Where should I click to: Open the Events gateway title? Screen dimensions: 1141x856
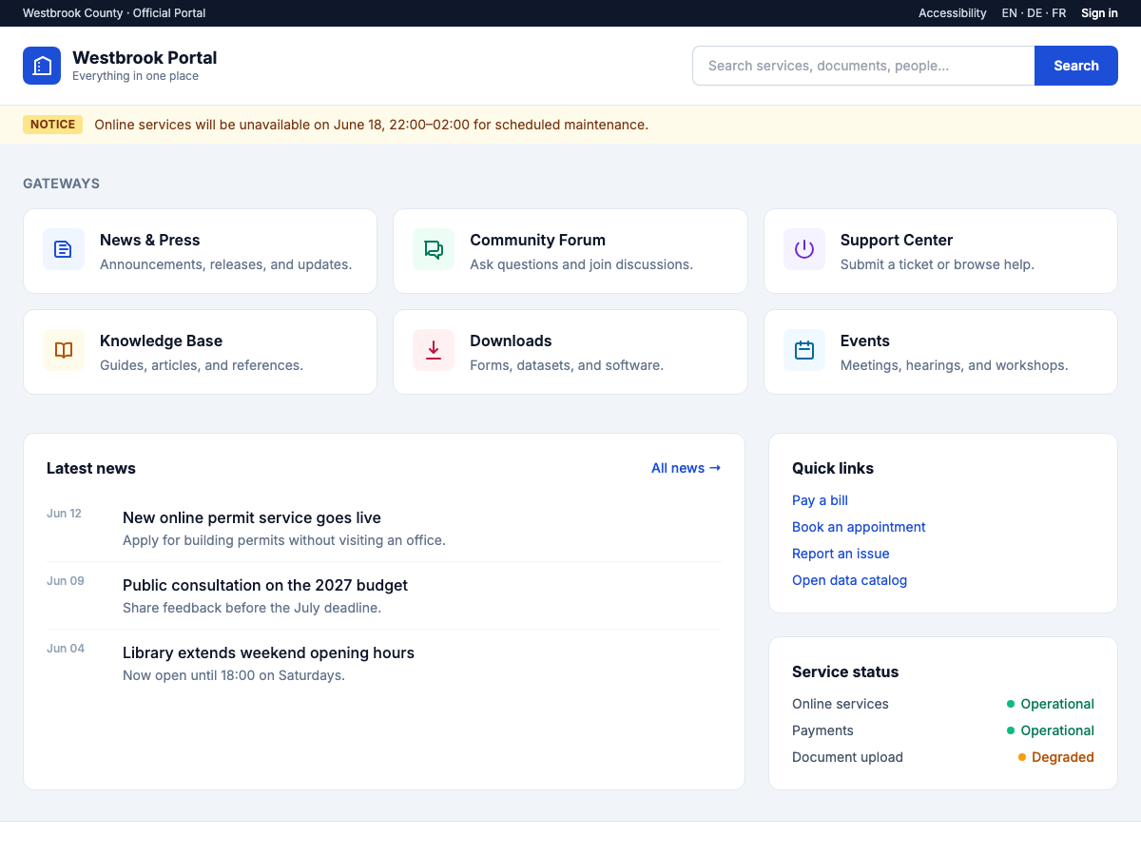pos(865,340)
